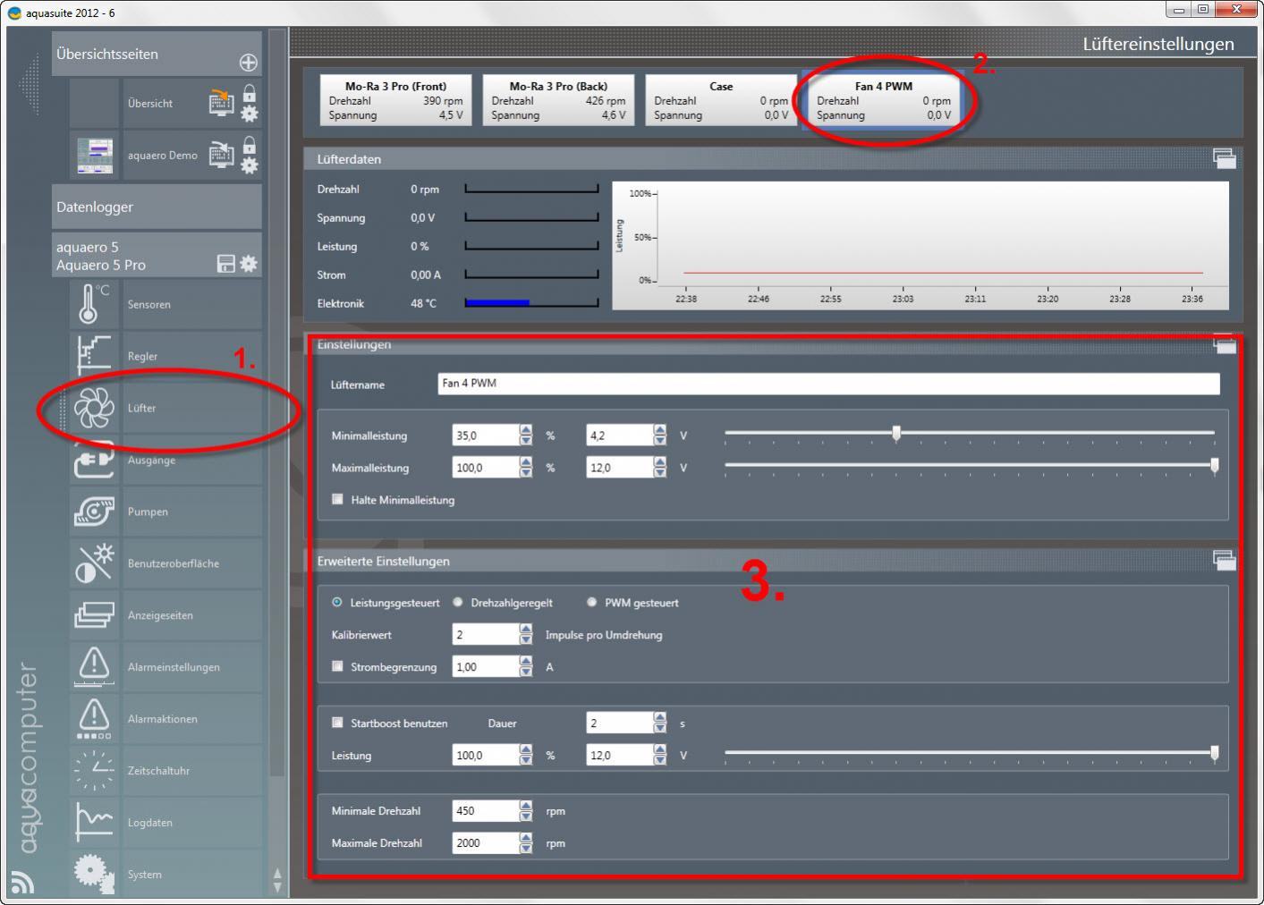Open the gear settings of the Übersicht row

pyautogui.click(x=250, y=114)
